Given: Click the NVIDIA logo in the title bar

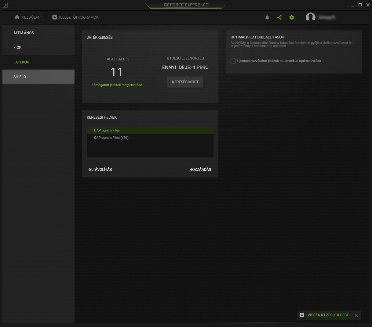Looking at the screenshot, I should [x=5, y=5].
